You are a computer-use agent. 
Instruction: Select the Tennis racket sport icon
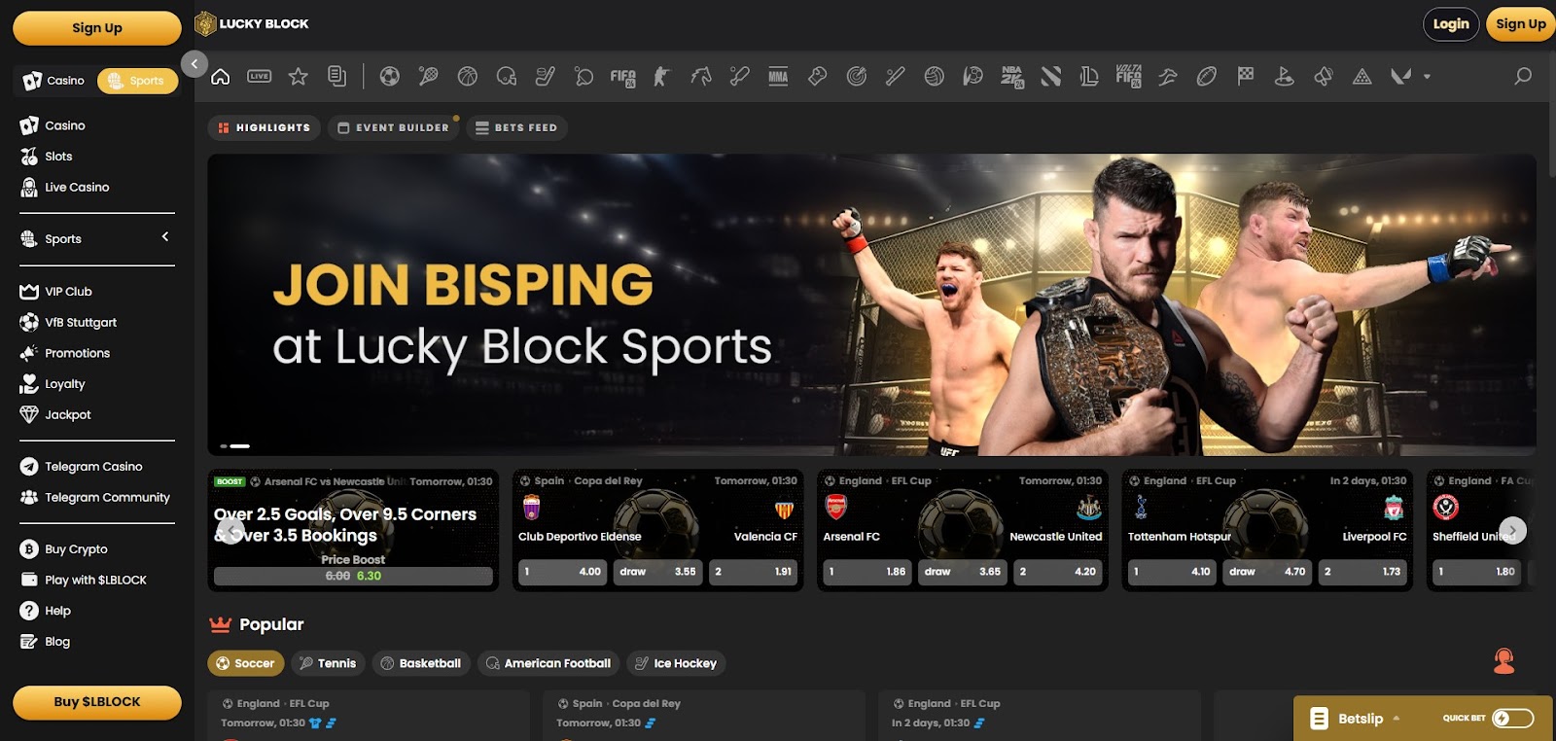pos(428,76)
